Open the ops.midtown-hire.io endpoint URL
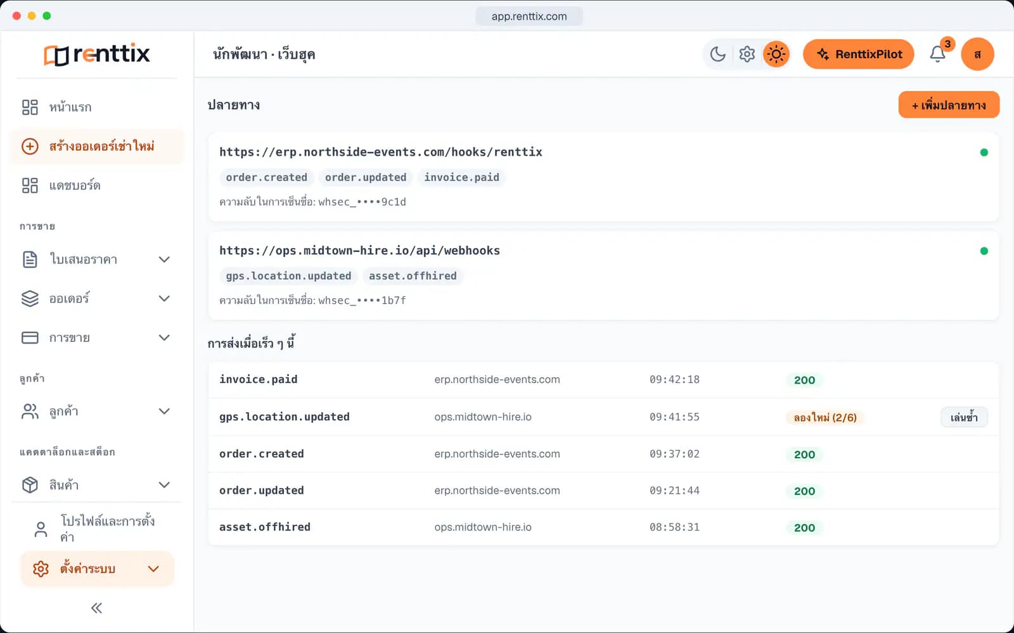The image size is (1014, 633). pos(359,251)
